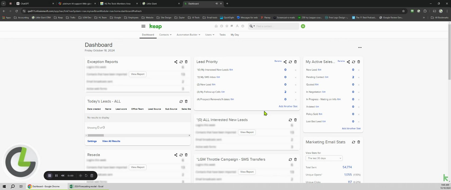Expand the Contacts menu dropdown
Image resolution: width=451 pixels, height=190 pixels.
click(165, 35)
